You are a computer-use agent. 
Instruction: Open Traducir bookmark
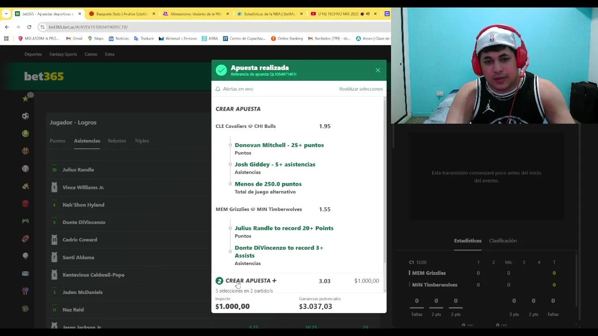coord(143,39)
